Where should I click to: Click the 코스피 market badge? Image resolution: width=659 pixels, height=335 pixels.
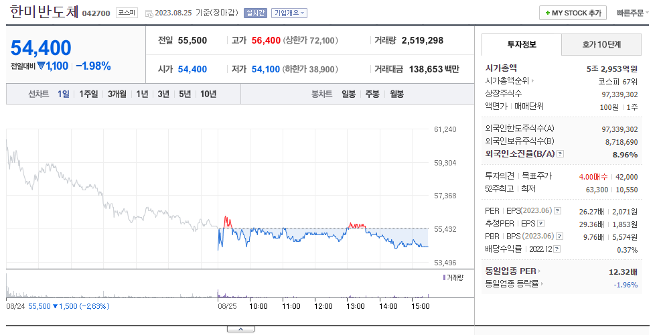point(127,13)
